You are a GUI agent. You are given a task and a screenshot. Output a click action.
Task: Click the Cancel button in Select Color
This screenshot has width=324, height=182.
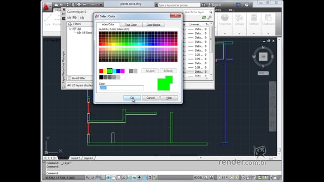pos(150,98)
